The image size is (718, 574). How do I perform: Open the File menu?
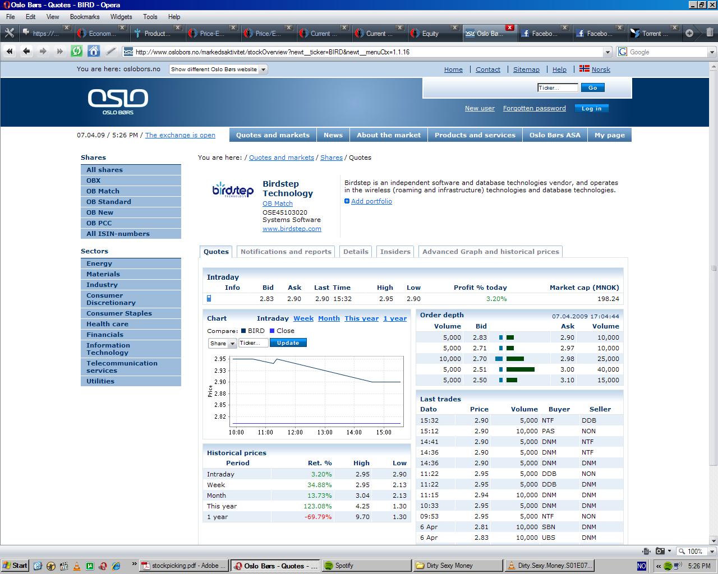pyautogui.click(x=11, y=17)
